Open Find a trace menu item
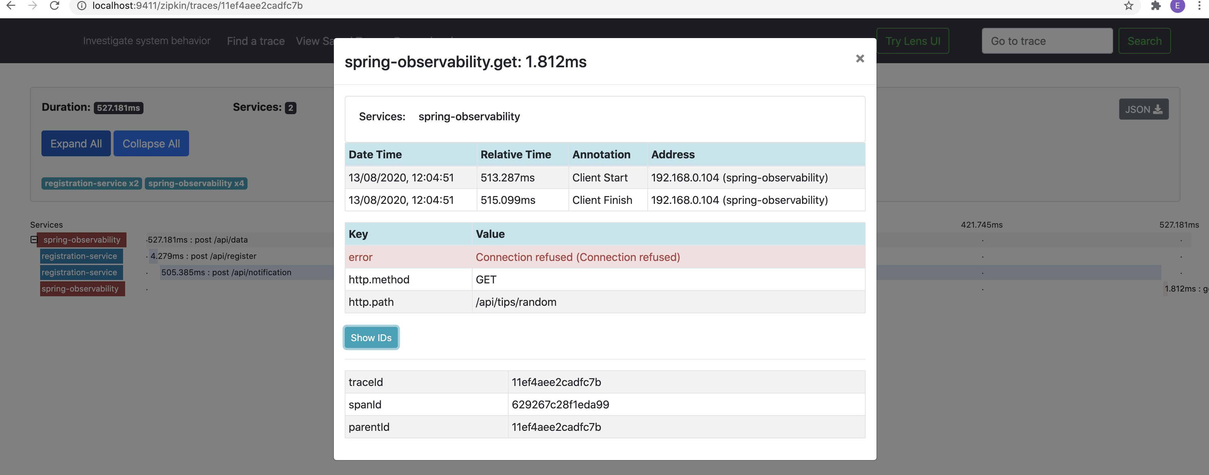The height and width of the screenshot is (475, 1209). coord(256,41)
